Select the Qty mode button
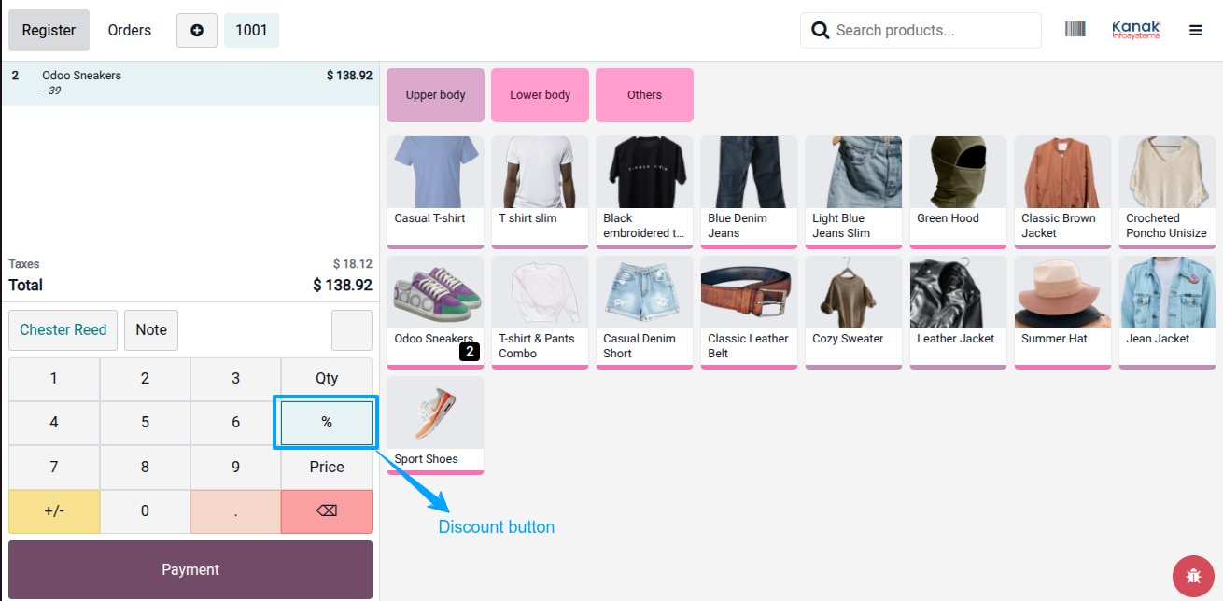The width and height of the screenshot is (1223, 601). point(327,379)
